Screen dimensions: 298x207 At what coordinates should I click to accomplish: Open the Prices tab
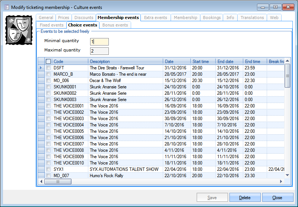click(x=64, y=18)
